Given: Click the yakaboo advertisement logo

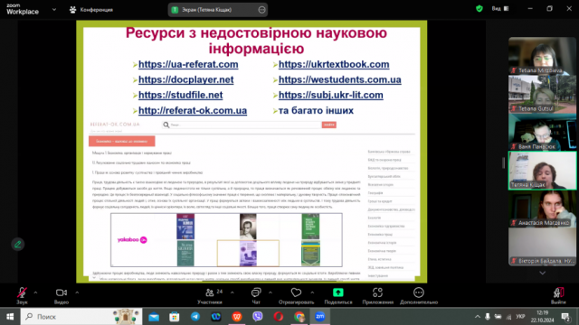Looking at the screenshot, I should [x=132, y=240].
